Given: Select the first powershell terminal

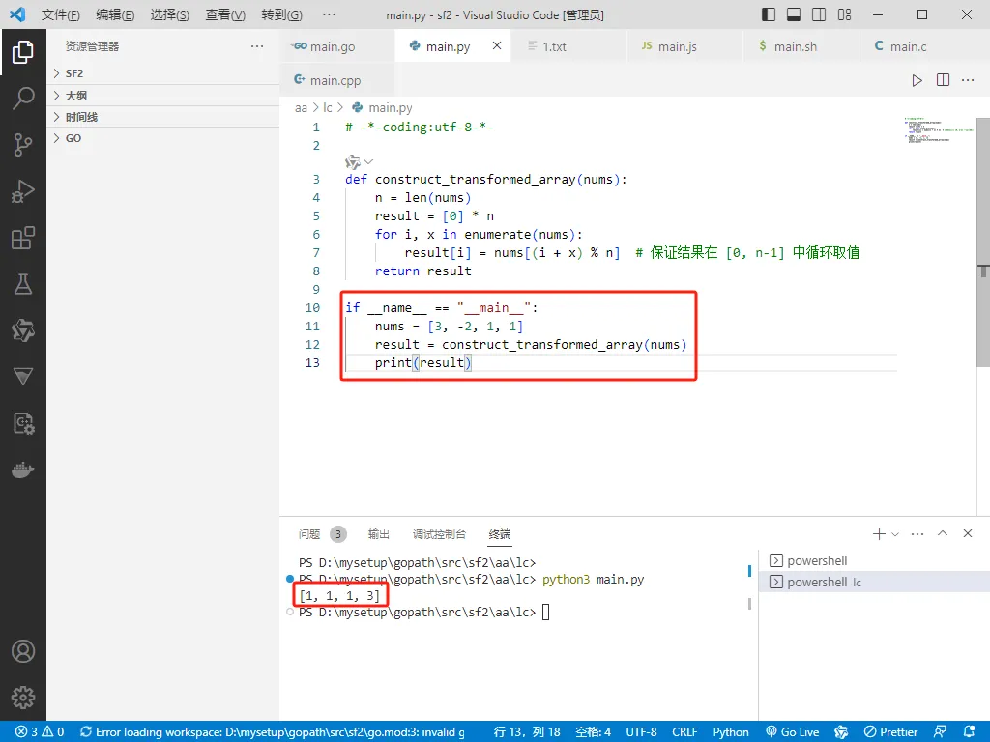Looking at the screenshot, I should [874, 560].
